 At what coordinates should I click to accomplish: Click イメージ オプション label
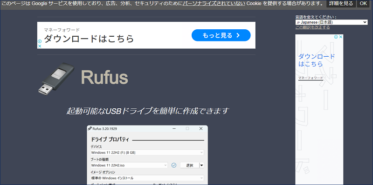[x=103, y=172]
